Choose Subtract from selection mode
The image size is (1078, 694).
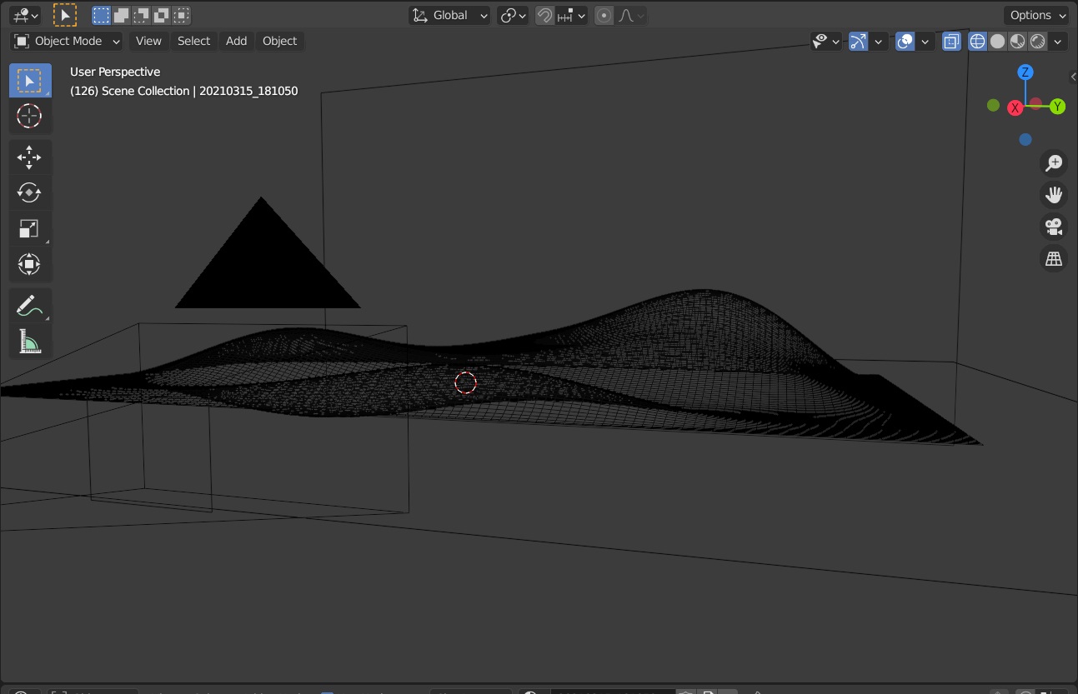click(x=142, y=15)
